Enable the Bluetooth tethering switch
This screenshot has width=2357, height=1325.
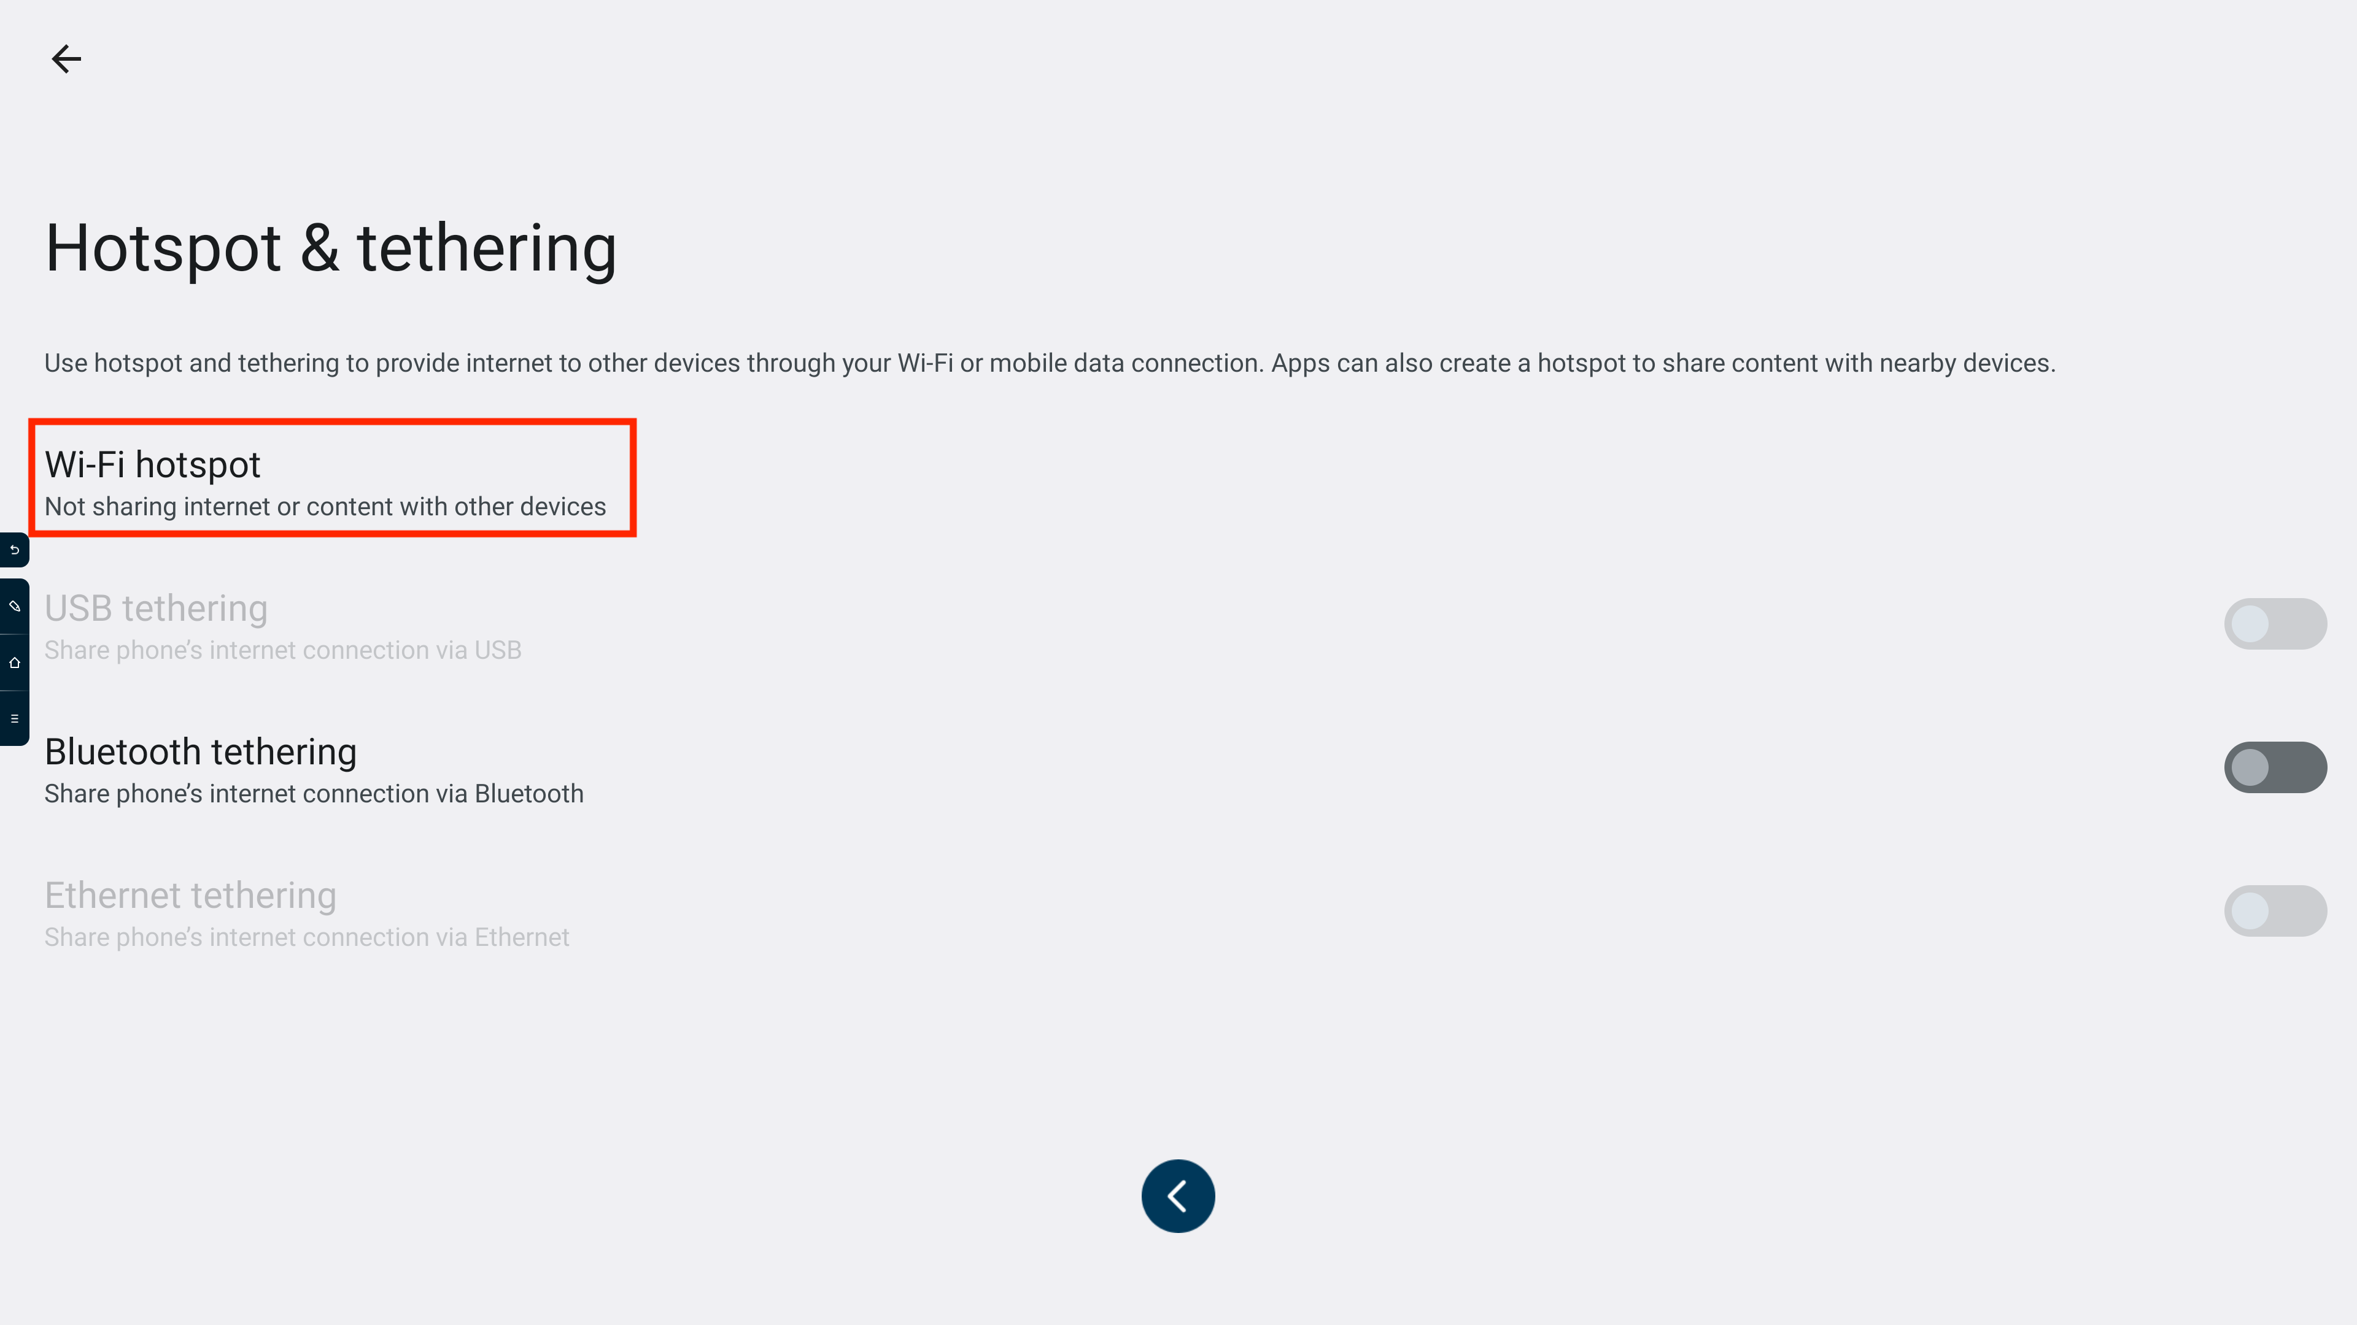pos(2275,767)
